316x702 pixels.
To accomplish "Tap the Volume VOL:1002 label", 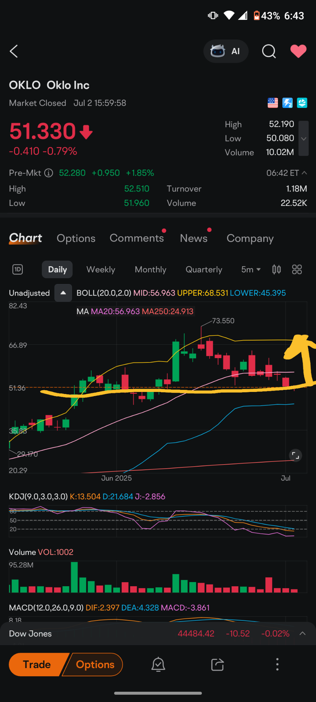I will pyautogui.click(x=41, y=552).
